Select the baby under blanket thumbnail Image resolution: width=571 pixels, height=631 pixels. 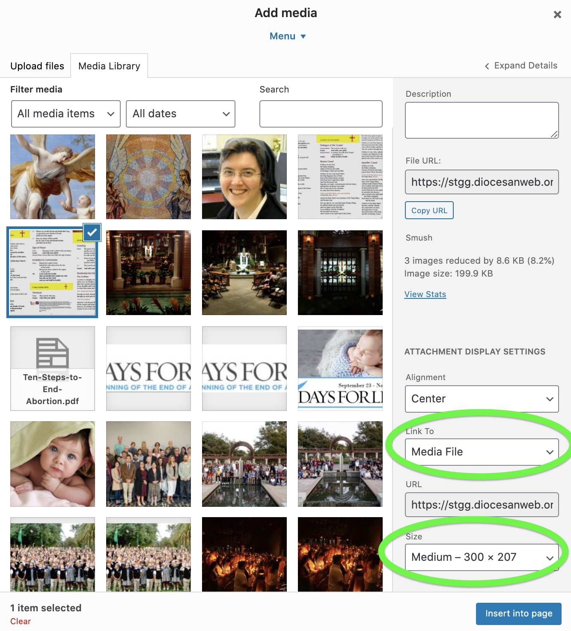coord(53,464)
